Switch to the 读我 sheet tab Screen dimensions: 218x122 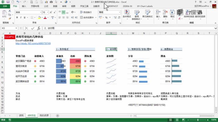coord(21,116)
